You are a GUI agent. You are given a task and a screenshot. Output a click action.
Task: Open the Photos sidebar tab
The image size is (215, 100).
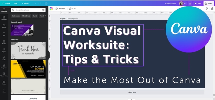click(x=4, y=42)
